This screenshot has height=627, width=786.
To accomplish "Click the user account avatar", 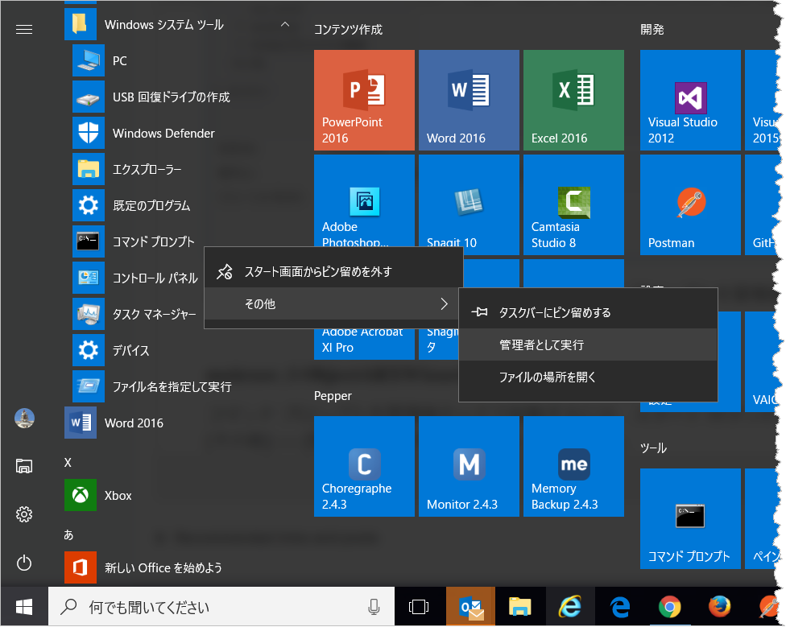I will [24, 419].
